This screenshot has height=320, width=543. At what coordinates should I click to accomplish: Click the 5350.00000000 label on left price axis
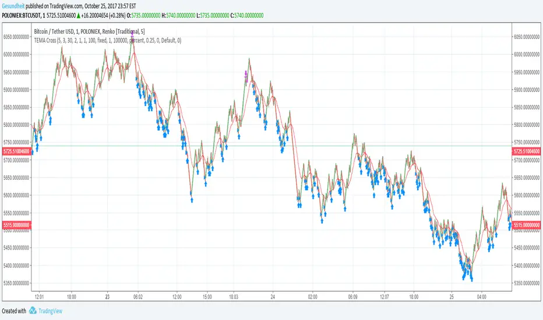(15, 283)
